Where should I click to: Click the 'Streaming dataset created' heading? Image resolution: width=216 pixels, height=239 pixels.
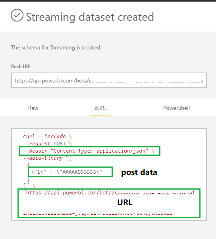tap(90, 17)
